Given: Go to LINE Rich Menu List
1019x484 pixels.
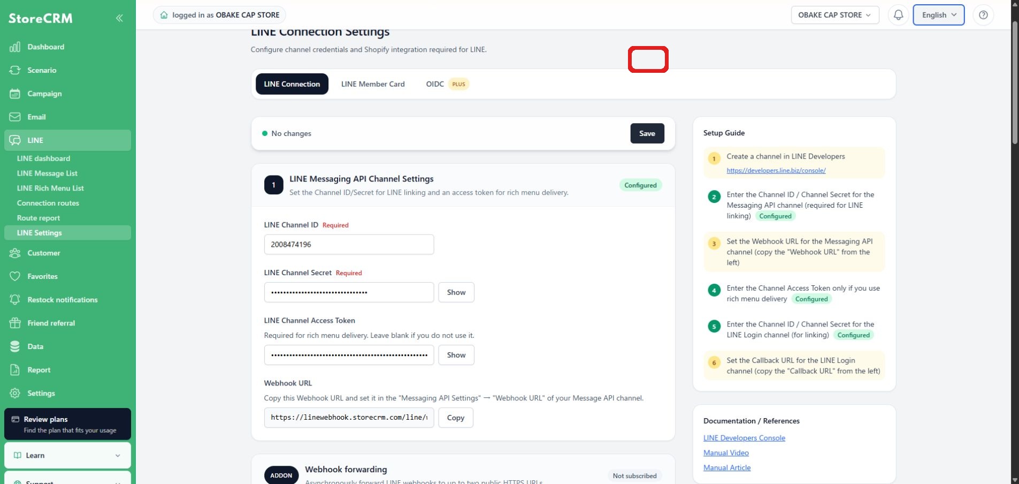Looking at the screenshot, I should (50, 188).
